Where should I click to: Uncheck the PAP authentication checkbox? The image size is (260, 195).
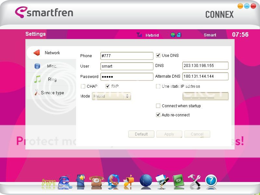tap(108, 86)
